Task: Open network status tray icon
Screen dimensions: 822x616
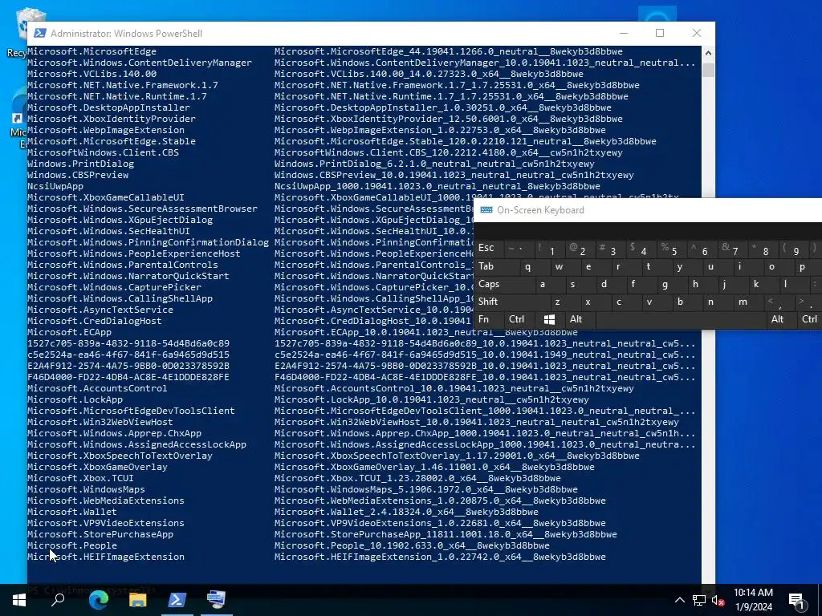Action: pos(699,600)
